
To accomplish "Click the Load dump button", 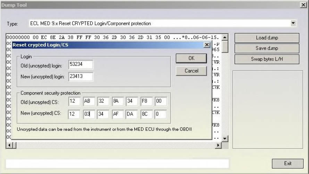I will 267,38.
